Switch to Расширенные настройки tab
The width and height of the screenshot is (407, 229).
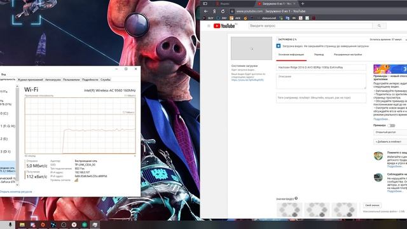tap(348, 55)
